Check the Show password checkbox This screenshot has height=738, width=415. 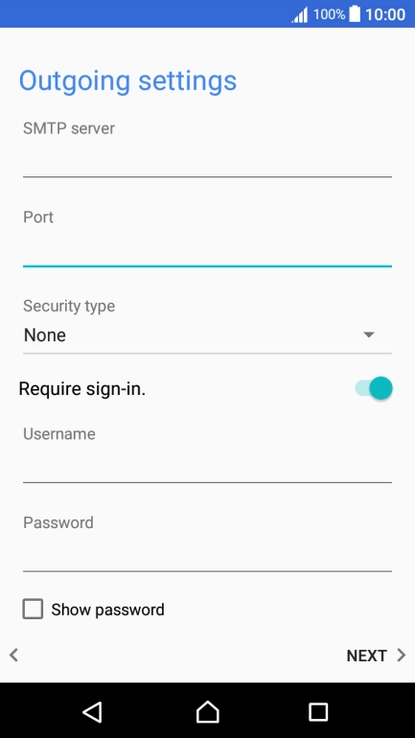[x=33, y=609]
